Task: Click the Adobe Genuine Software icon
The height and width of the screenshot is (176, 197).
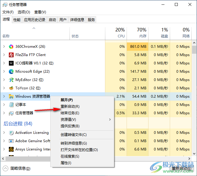Action: coord(11,141)
